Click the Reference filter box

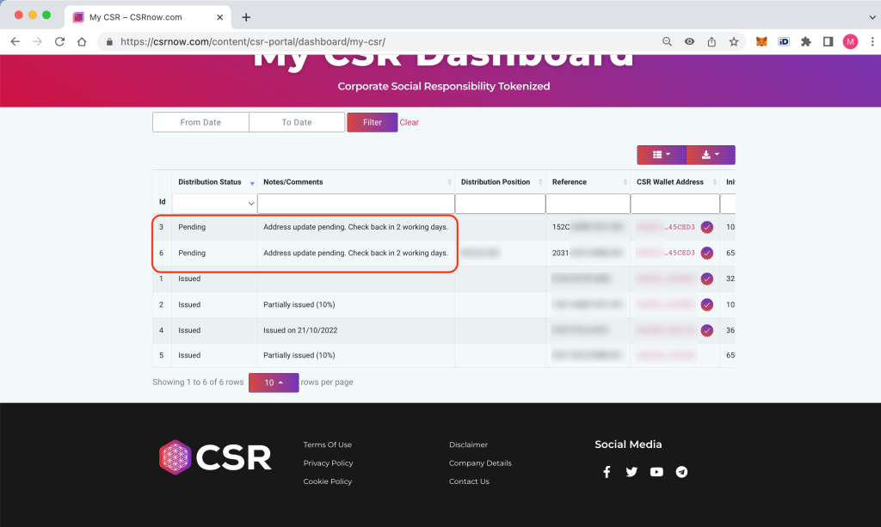pyautogui.click(x=588, y=204)
